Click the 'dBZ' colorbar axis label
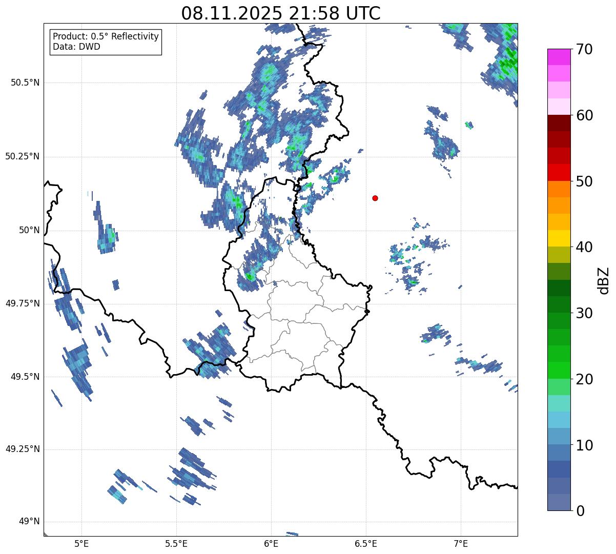The width and height of the screenshot is (616, 554). [x=604, y=280]
